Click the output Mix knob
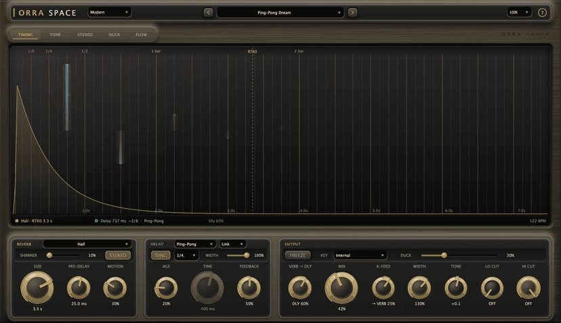This screenshot has width=561, height=323. point(341,288)
